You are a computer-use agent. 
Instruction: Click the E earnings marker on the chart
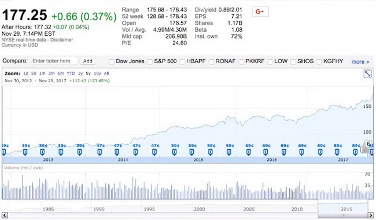tap(368, 144)
